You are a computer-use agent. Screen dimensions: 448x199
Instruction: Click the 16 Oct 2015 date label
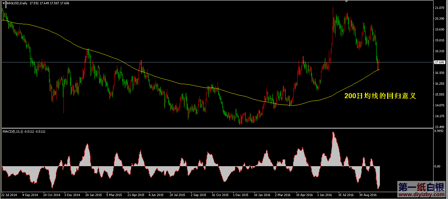pos(220,195)
